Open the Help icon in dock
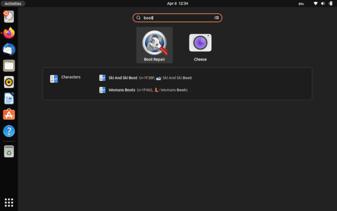337x211 pixels. (9, 131)
